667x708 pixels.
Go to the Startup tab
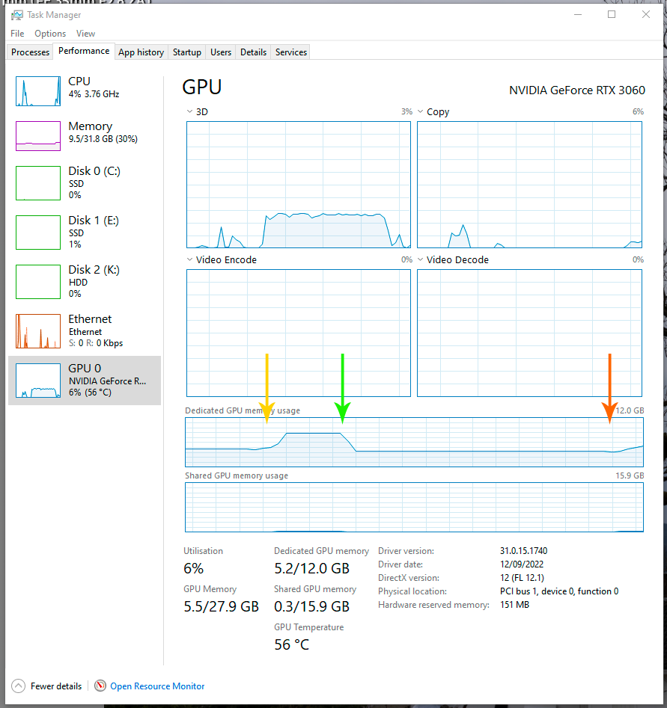click(x=186, y=52)
